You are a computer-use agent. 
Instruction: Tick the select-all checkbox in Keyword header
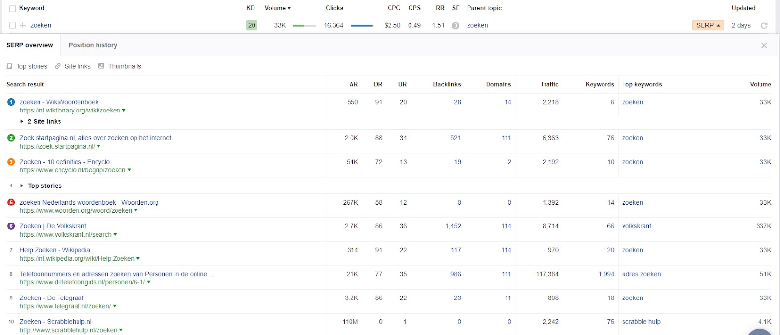[x=13, y=8]
